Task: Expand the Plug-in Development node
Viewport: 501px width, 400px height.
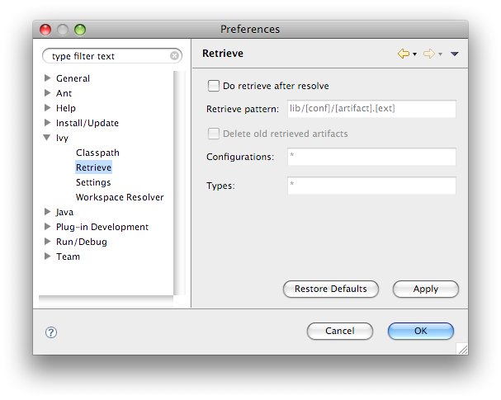Action: (48, 227)
